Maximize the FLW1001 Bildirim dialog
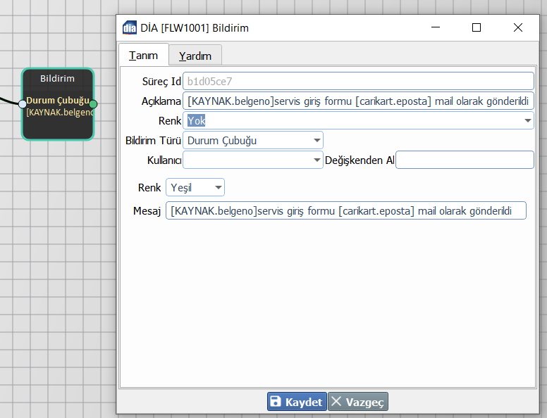547x418 pixels. point(477,28)
